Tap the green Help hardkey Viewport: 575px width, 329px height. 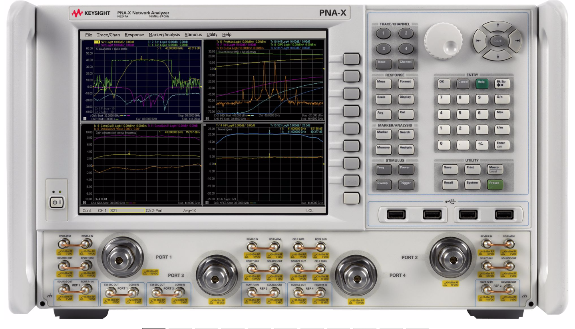(481, 84)
